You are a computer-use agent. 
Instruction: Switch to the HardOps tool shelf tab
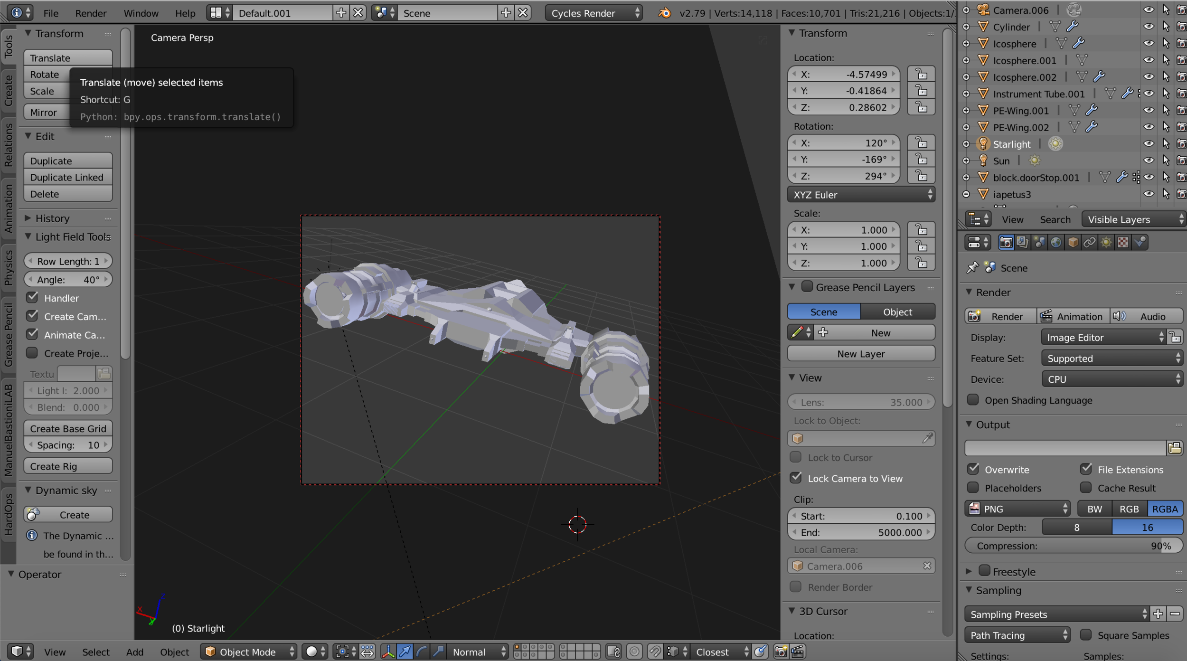[x=9, y=514]
